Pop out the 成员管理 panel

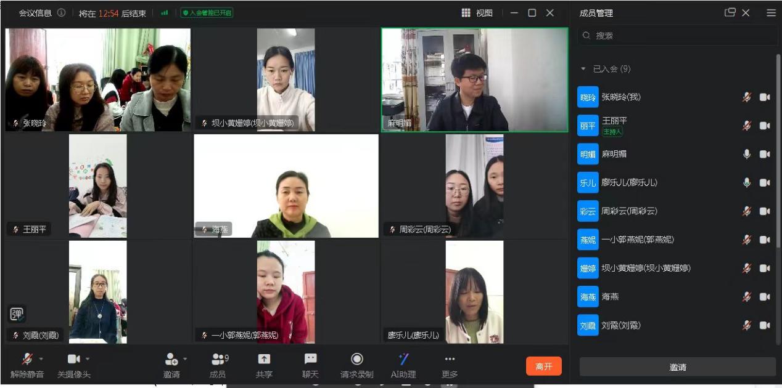tap(730, 12)
